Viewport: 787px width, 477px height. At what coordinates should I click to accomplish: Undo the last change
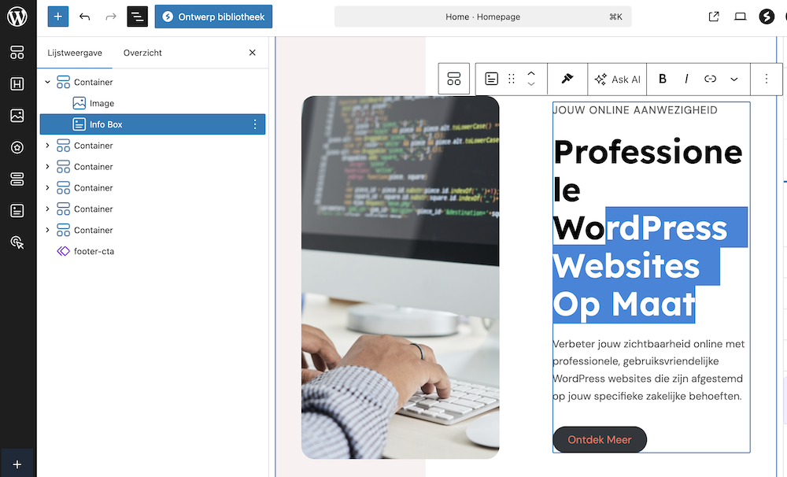click(x=85, y=17)
